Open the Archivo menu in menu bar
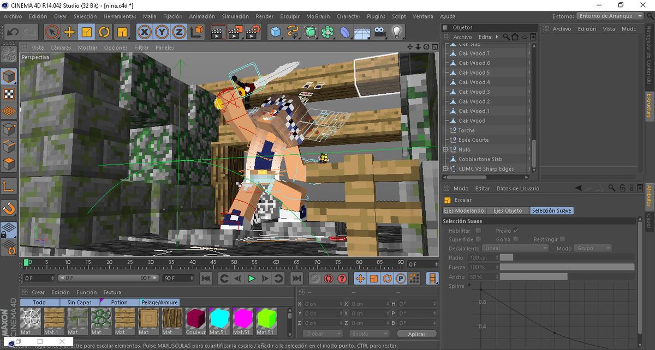This screenshot has width=655, height=350. (x=13, y=16)
